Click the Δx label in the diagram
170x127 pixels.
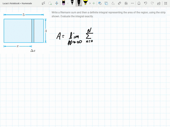tap(33, 50)
